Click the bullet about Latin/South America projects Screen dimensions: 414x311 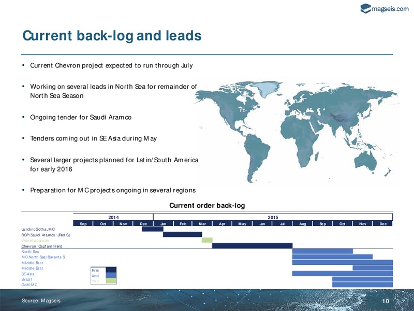[114, 164]
